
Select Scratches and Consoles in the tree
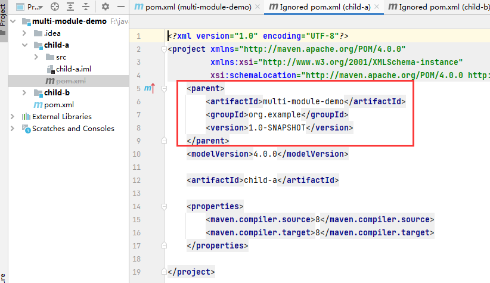pyautogui.click(x=73, y=129)
